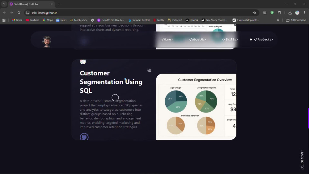Select the Sahil Hansa | Portfolio tab
Image resolution: width=309 pixels, height=174 pixels.
click(x=31, y=4)
